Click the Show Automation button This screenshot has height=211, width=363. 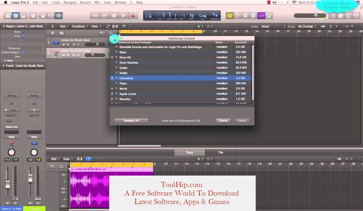[x=108, y=26]
